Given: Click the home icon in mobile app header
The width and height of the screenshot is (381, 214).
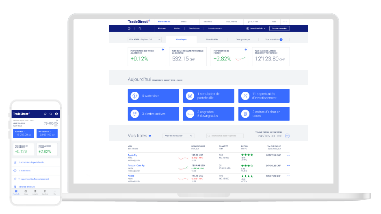Looking at the screenshot, I should (x=45, y=114).
